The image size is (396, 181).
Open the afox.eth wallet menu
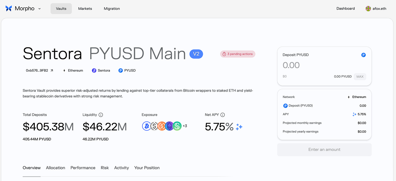pyautogui.click(x=376, y=8)
